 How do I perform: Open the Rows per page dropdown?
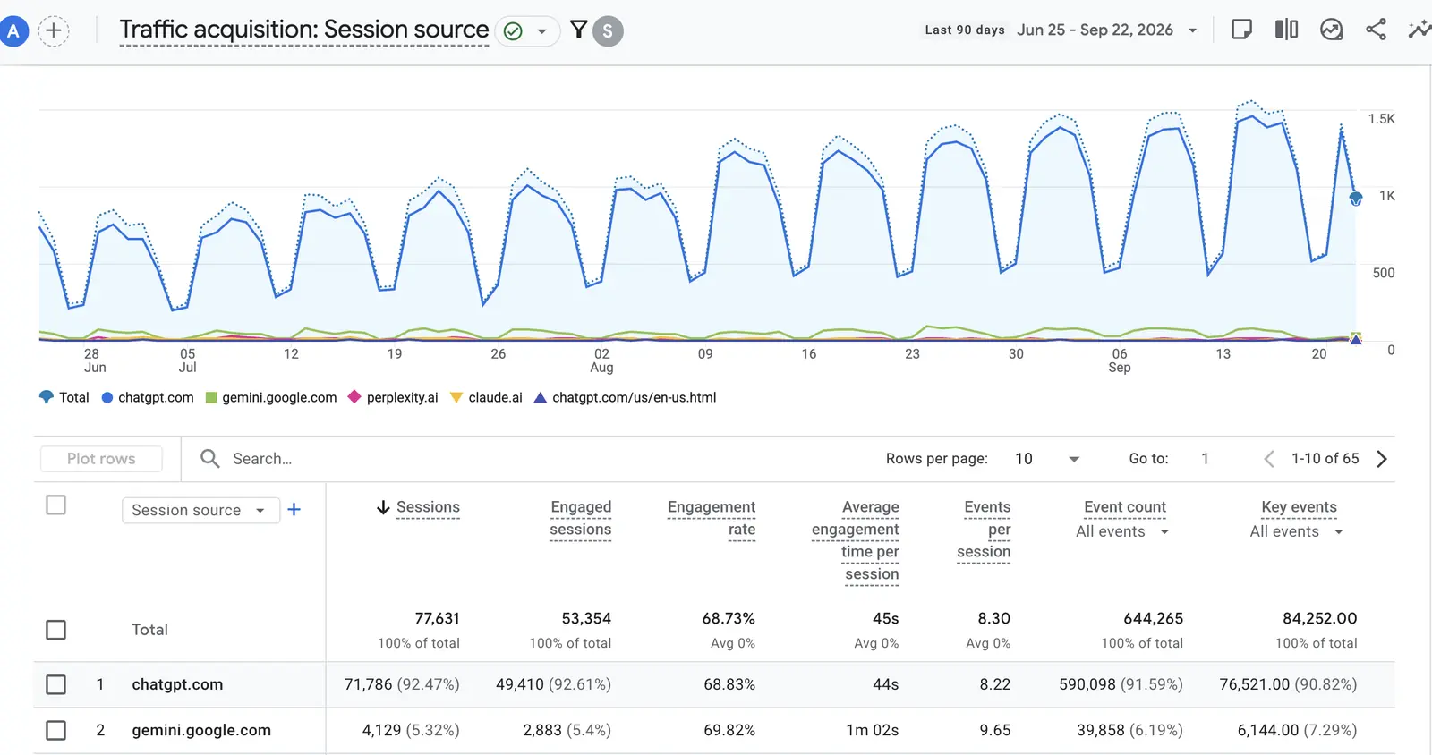[1047, 459]
